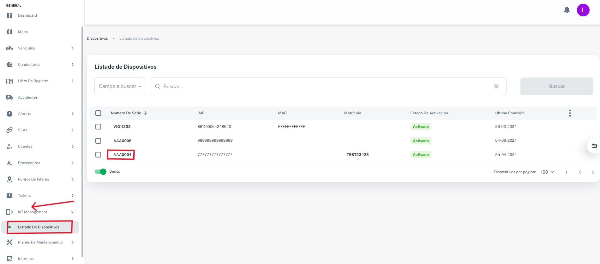Click the Mapa icon in sidebar
Screen dimensions: 600x264
point(9,32)
